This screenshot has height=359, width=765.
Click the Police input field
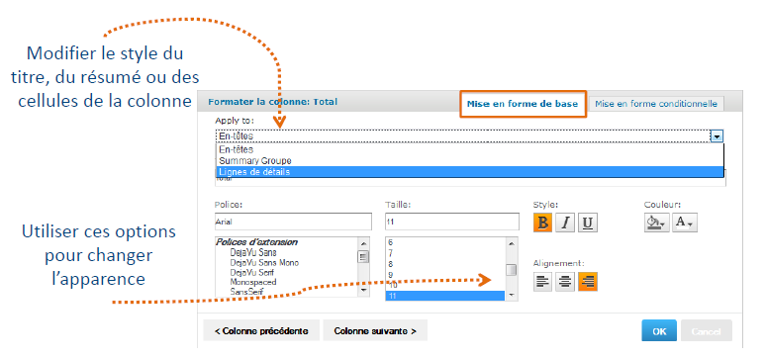(293, 222)
